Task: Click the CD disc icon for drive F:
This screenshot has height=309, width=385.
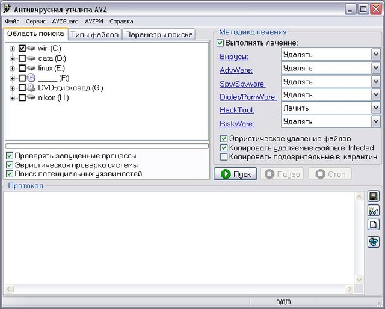Action: tap(31, 78)
